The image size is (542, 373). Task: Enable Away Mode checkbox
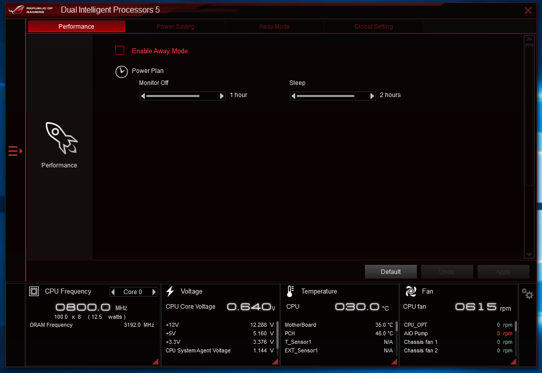pyautogui.click(x=120, y=50)
